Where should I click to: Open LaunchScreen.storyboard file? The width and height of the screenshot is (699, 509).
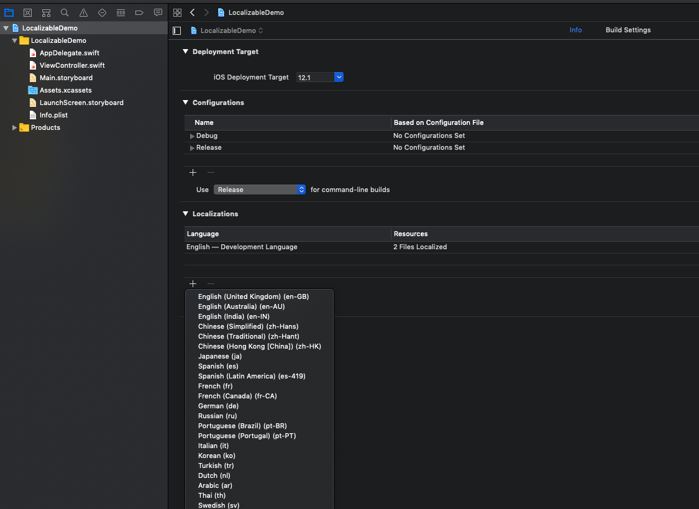pyautogui.click(x=81, y=103)
